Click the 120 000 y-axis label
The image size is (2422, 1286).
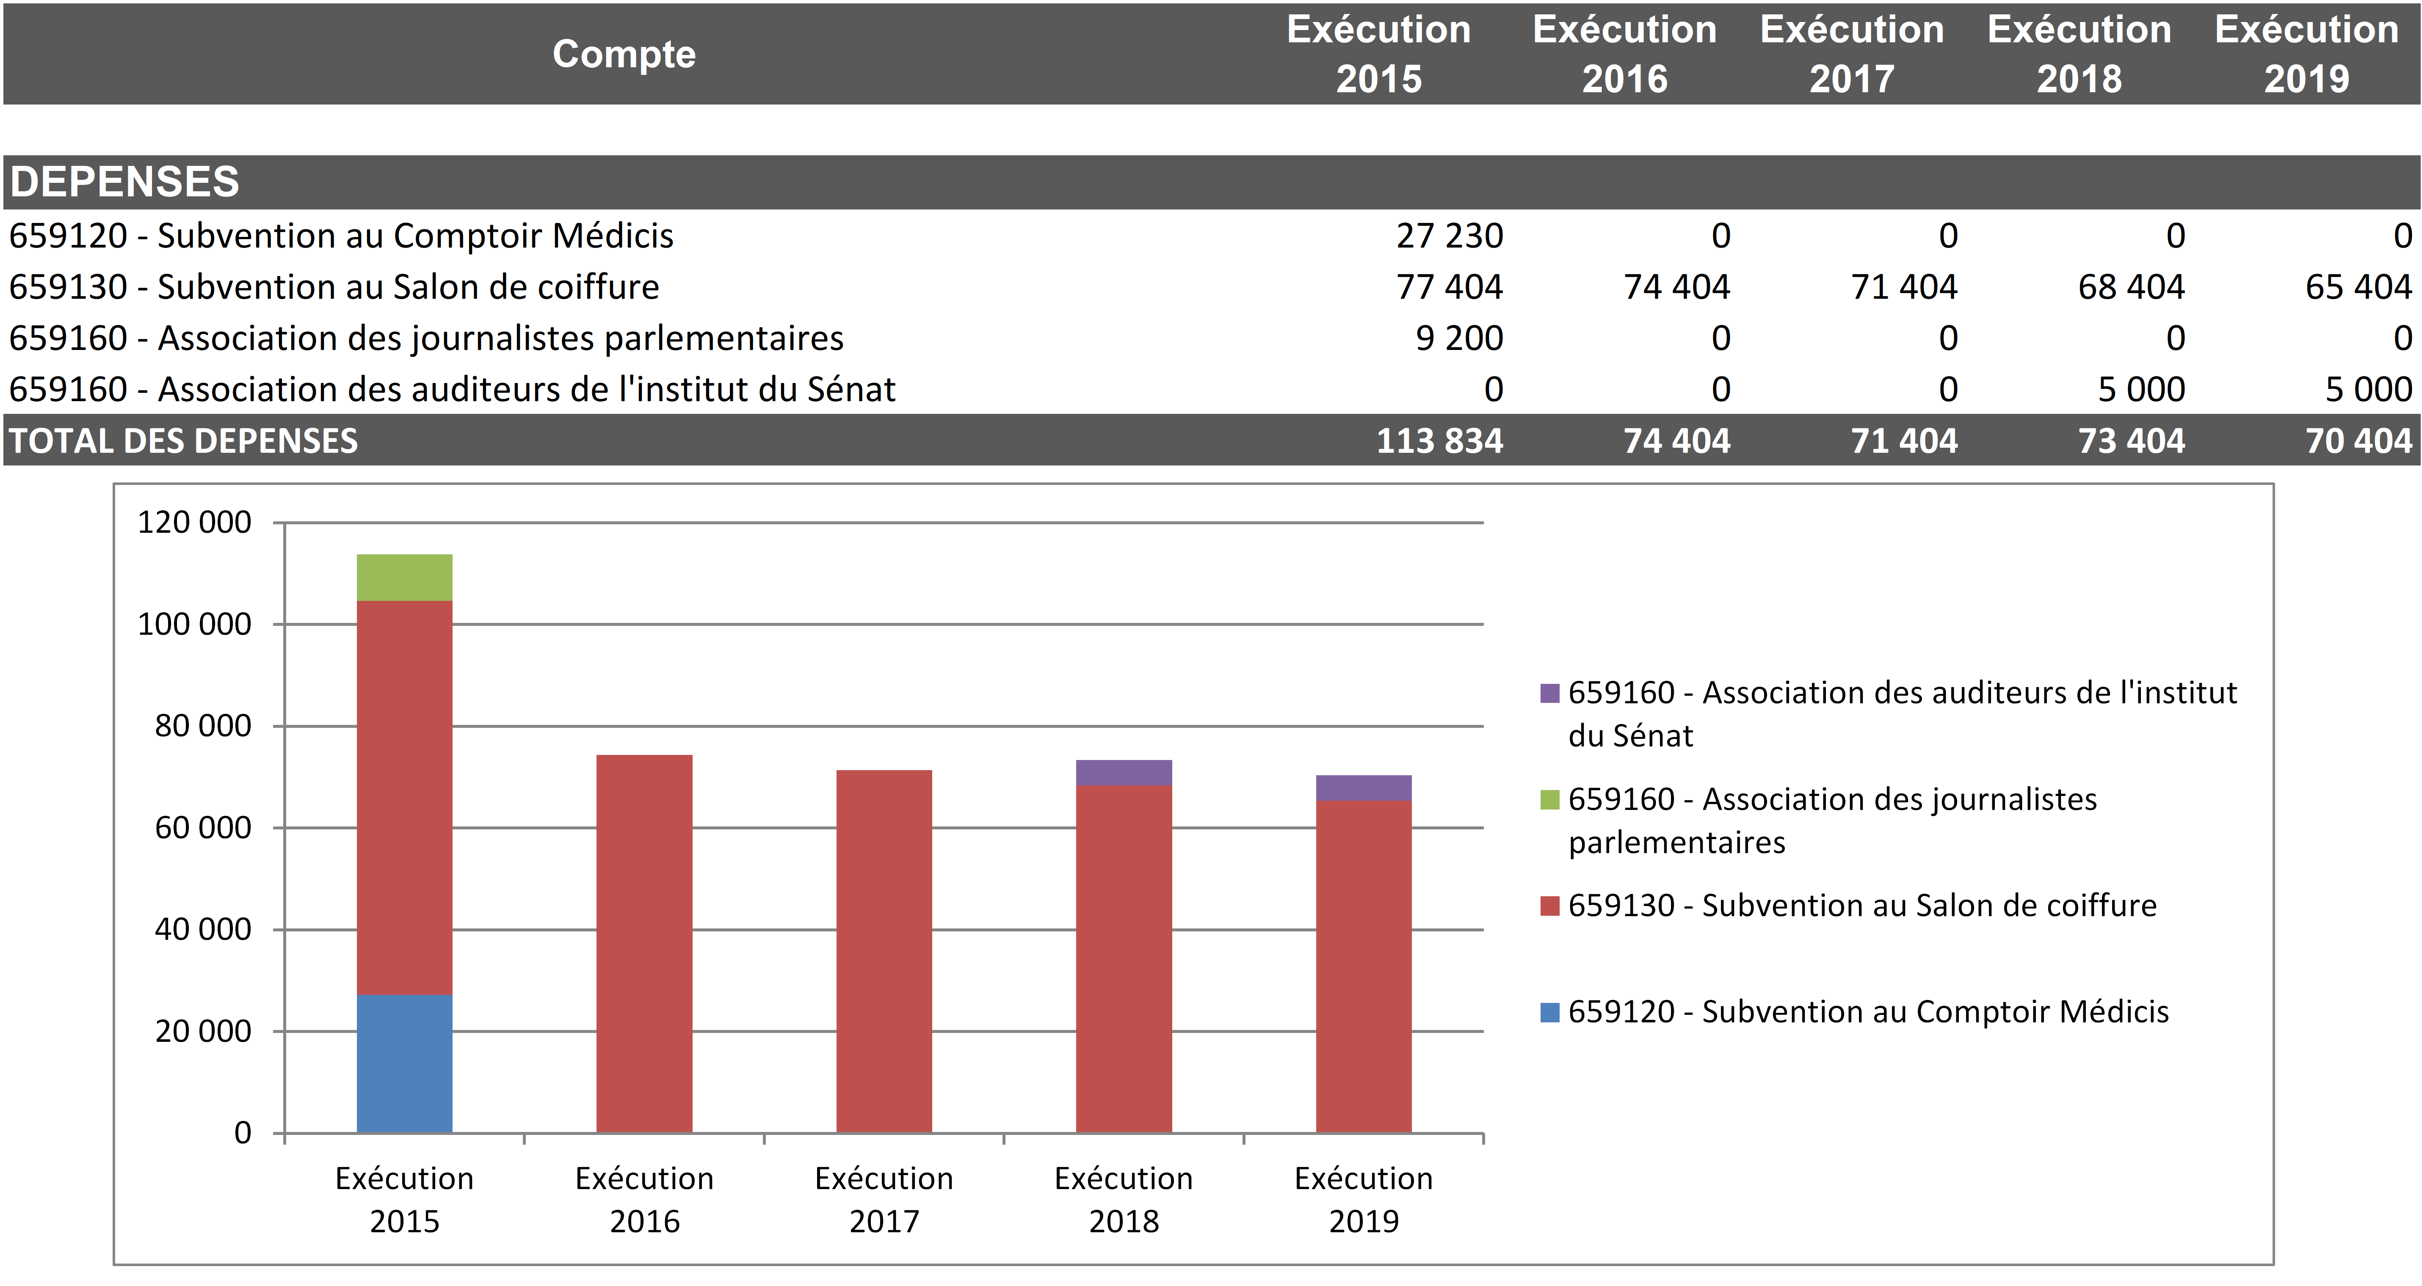pyautogui.click(x=195, y=523)
